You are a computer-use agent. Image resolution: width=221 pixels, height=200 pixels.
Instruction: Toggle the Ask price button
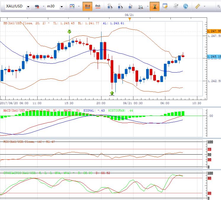pyautogui.click(x=98, y=6)
